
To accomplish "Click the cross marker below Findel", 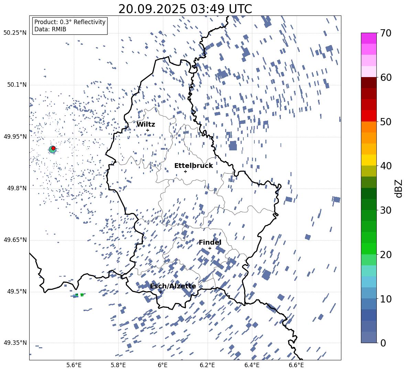I will tap(210, 248).
